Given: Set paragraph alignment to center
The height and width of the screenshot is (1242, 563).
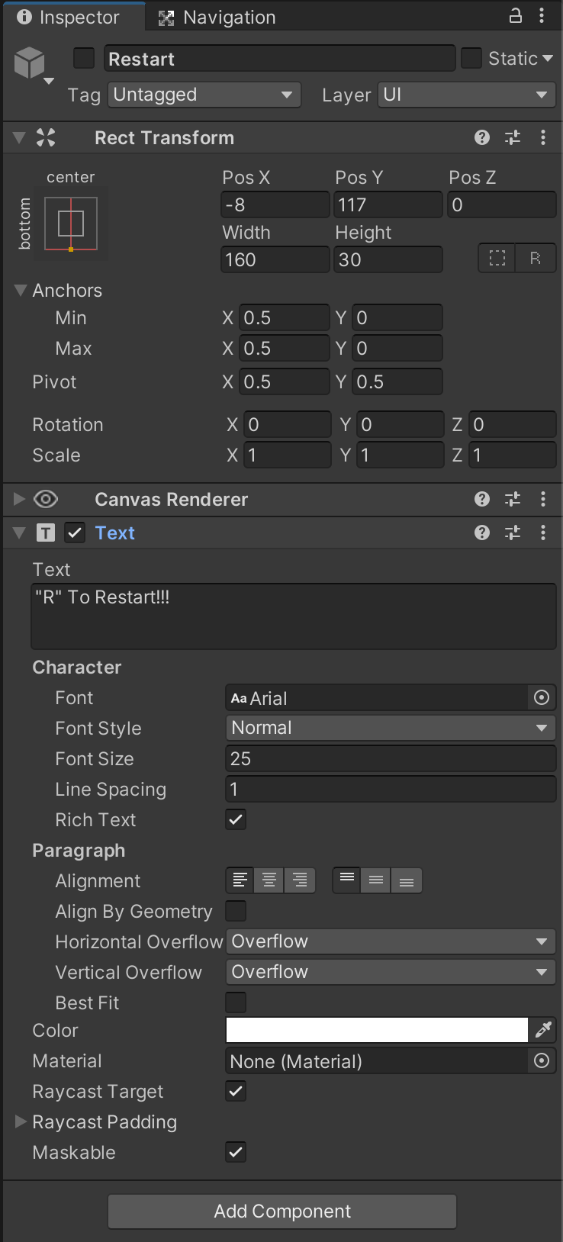Looking at the screenshot, I should click(x=269, y=880).
